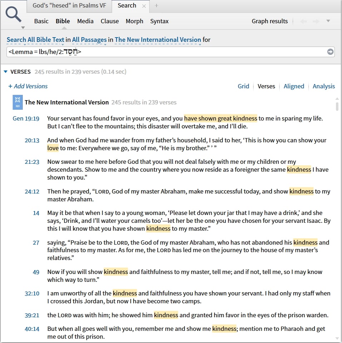Click + Add Versions
Viewport: 342px width, 343px height.
coord(28,86)
